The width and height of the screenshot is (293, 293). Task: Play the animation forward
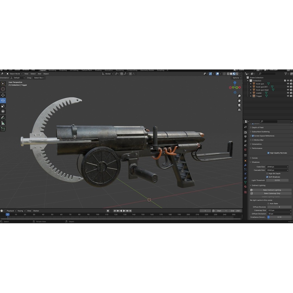pyautogui.click(x=124, y=211)
